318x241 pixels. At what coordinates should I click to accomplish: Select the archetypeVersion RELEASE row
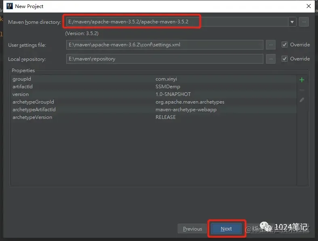[154, 117]
